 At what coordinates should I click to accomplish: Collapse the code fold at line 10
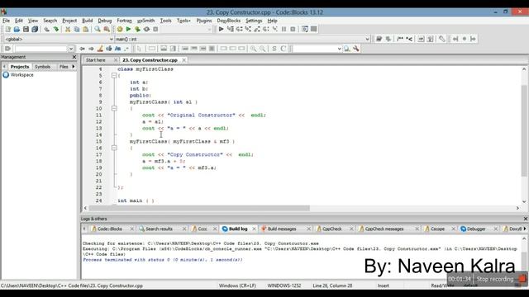coord(114,108)
